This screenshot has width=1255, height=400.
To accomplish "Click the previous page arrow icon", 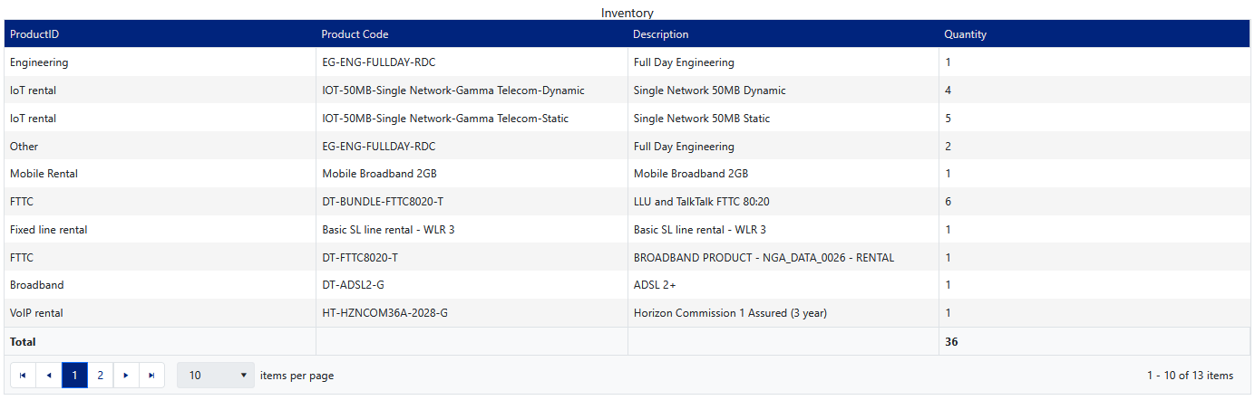I will [x=48, y=376].
